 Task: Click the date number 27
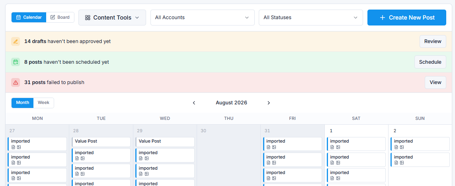12,131
